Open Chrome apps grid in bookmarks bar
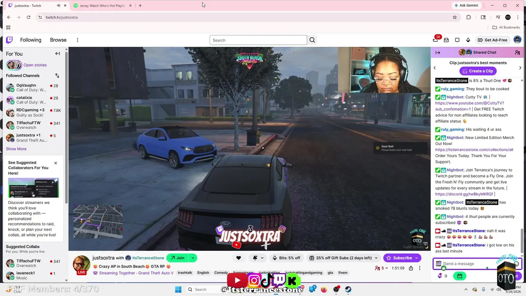The image size is (526, 296). tap(8, 28)
